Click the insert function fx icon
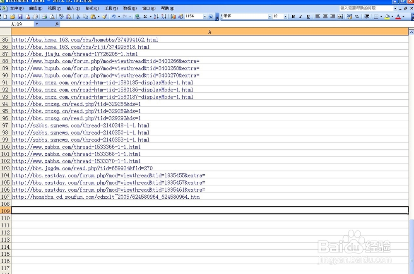The height and width of the screenshot is (274, 414). [57, 24]
